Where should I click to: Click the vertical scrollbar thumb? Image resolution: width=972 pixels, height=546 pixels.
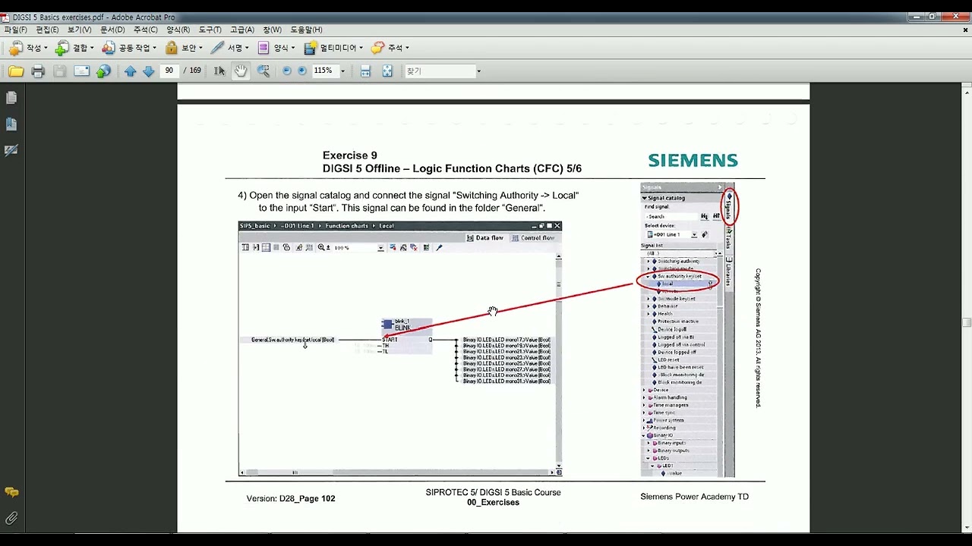(967, 322)
